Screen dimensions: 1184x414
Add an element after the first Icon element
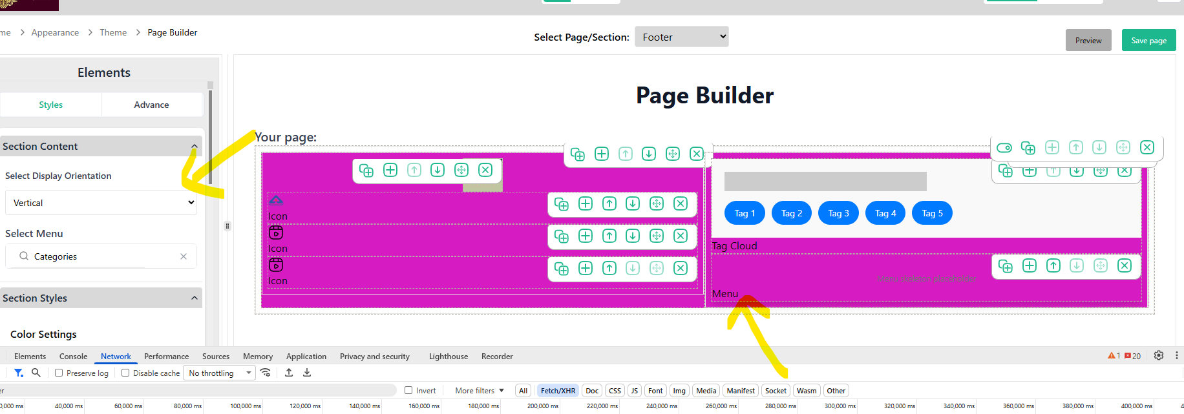coord(586,203)
